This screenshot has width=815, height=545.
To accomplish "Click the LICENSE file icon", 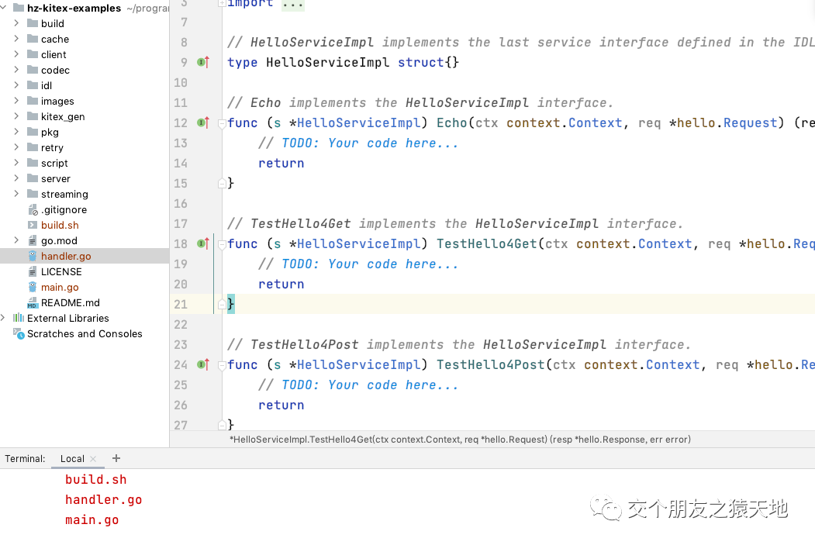I will click(33, 271).
